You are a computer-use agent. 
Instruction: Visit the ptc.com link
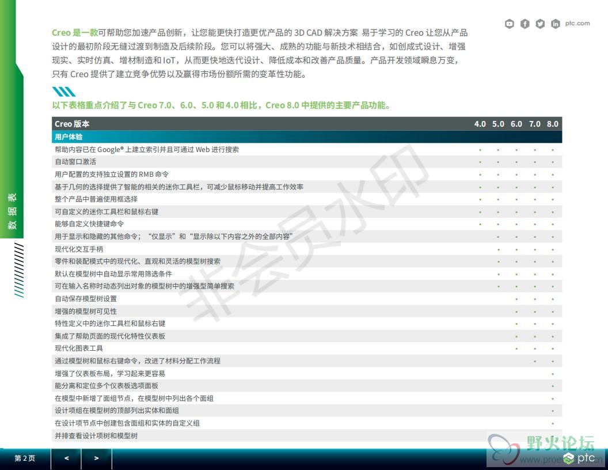coord(577,23)
